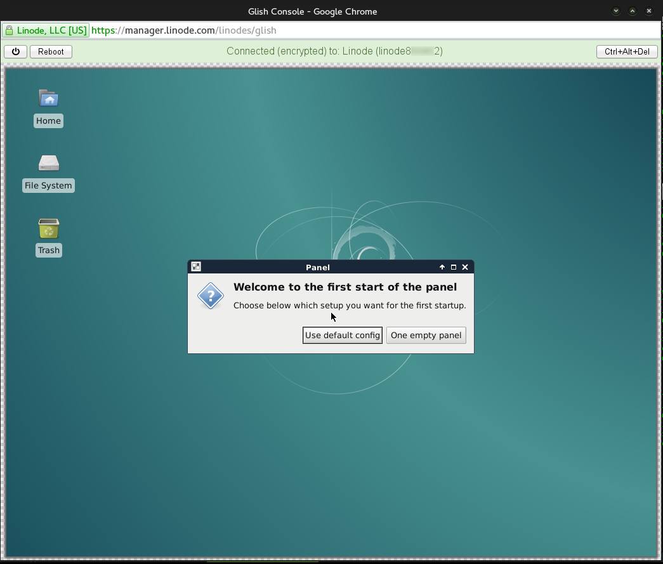
Task: Dismiss the Panel dialog with its X
Action: (x=464, y=266)
